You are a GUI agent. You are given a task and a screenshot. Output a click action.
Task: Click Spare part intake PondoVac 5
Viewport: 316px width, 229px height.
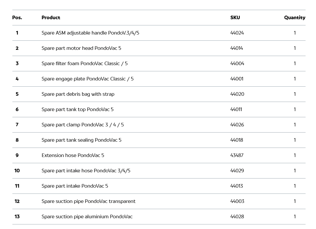pyautogui.click(x=75, y=186)
